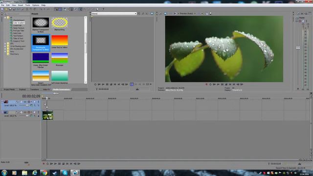The width and height of the screenshot is (313, 176).
Task: Open the File menu
Action: (2, 5)
